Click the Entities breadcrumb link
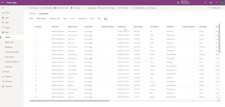Viewport: 225px width, 107px height. pos(32,13)
